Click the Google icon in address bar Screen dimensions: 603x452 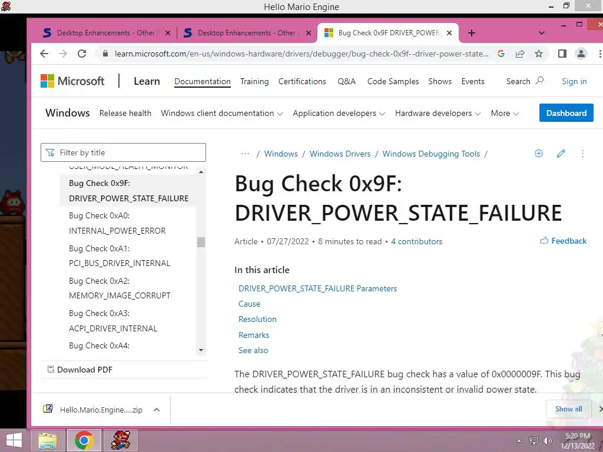point(501,54)
